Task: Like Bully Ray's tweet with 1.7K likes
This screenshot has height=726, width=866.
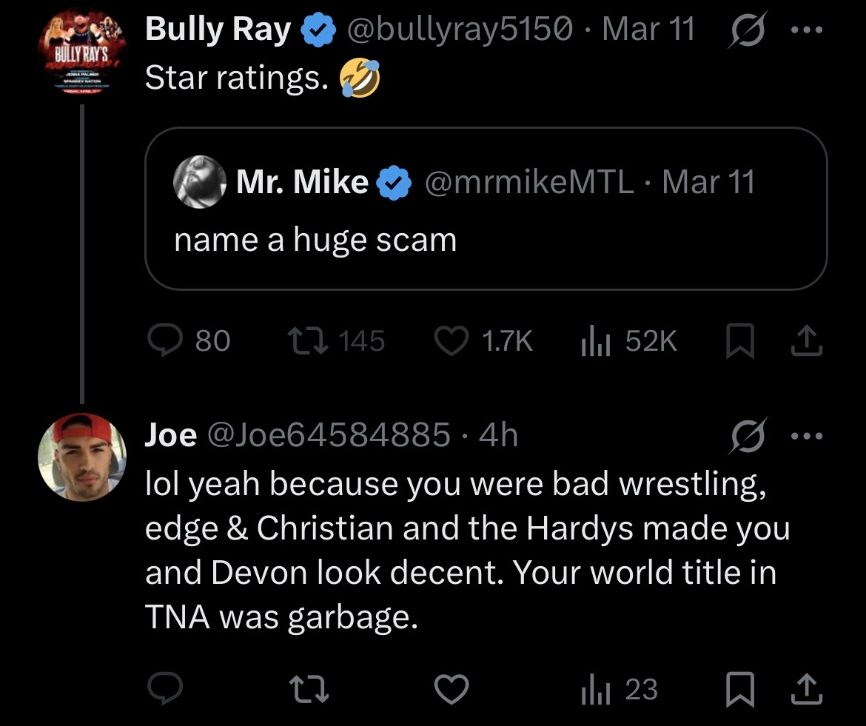Action: click(484, 340)
